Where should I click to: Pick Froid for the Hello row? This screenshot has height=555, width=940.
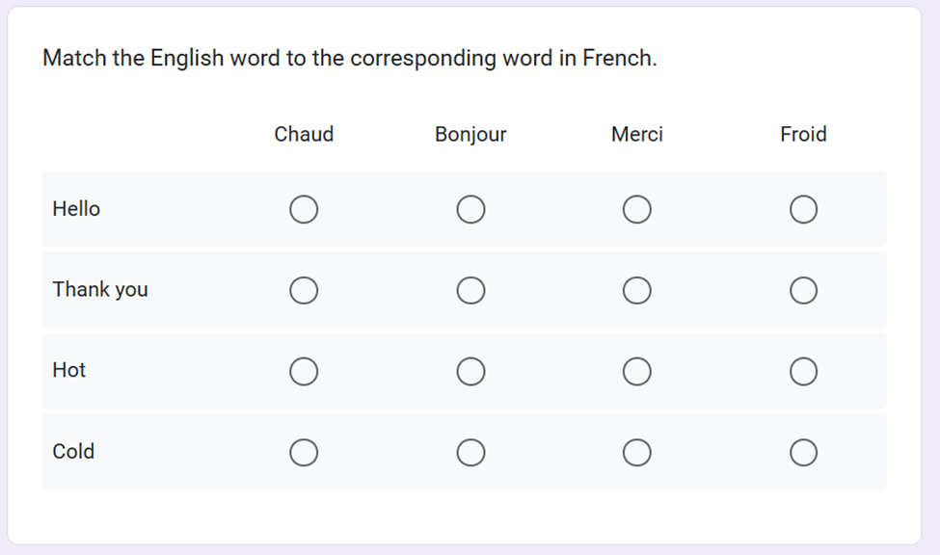pyautogui.click(x=803, y=209)
